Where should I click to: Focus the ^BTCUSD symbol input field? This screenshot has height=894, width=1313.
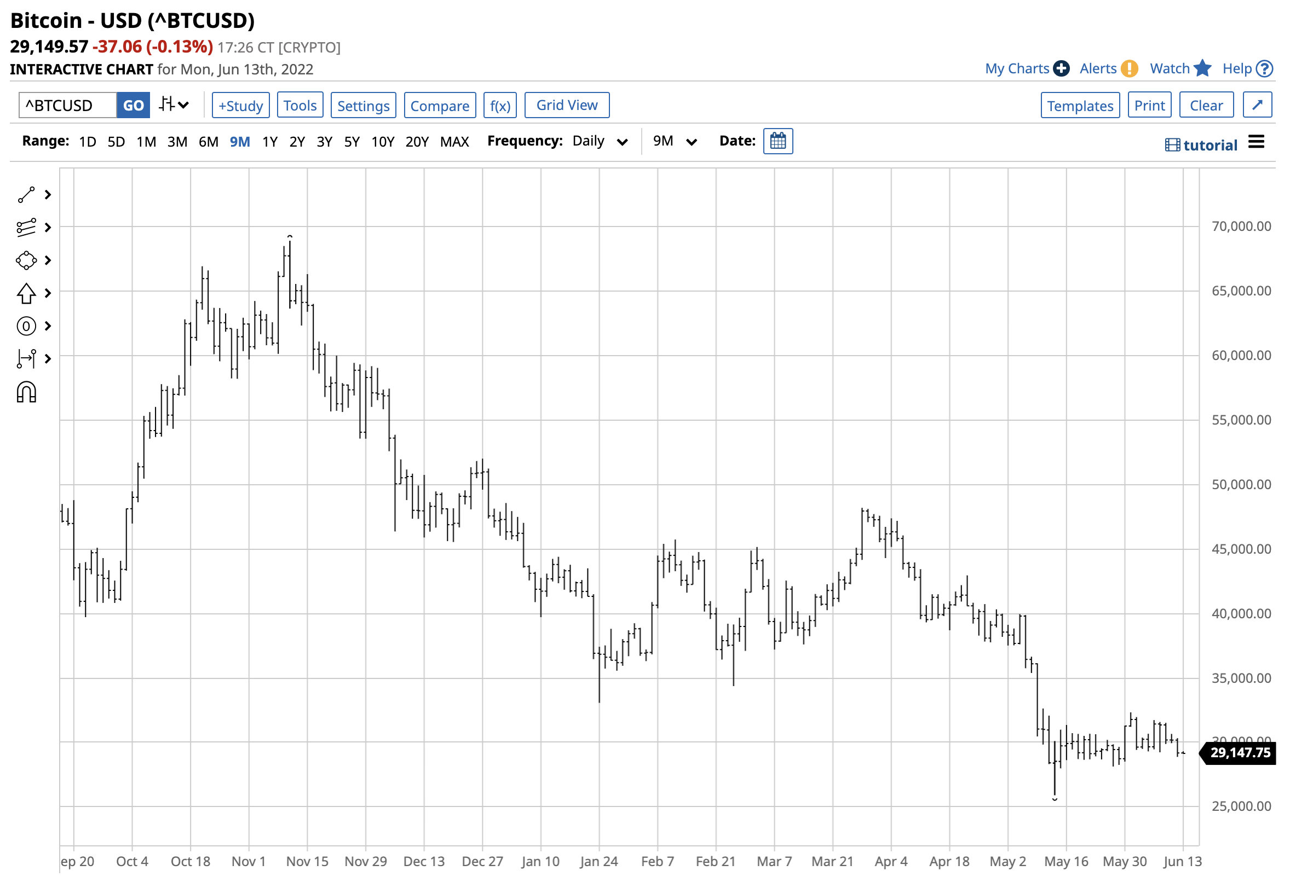click(x=68, y=106)
